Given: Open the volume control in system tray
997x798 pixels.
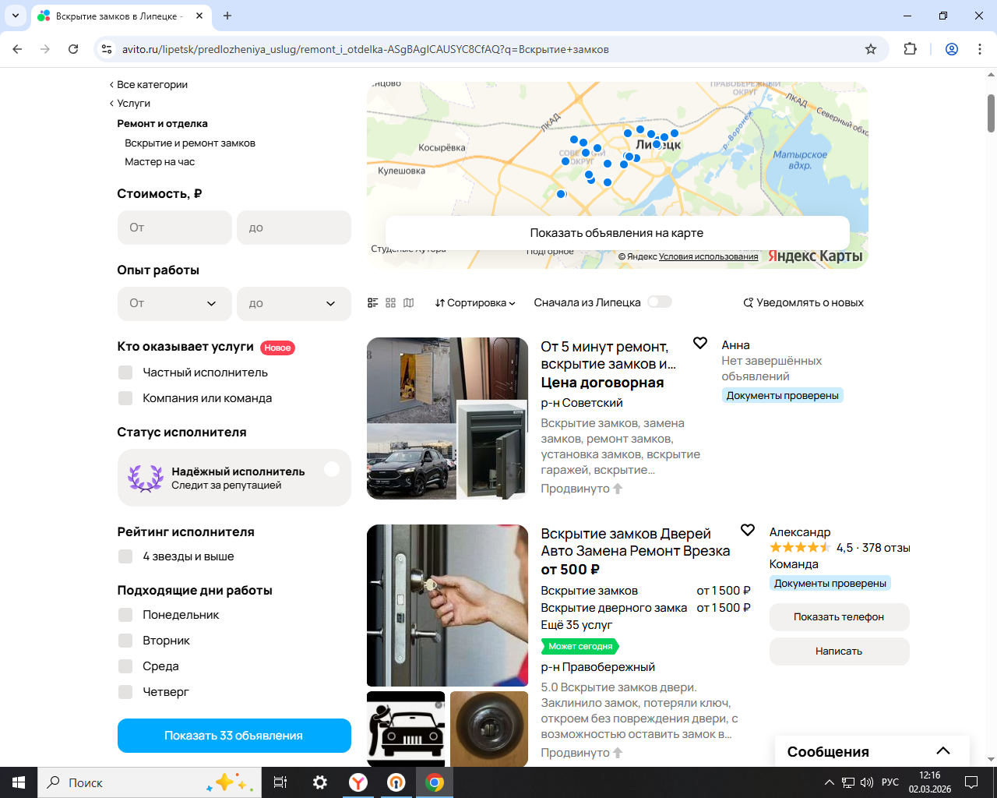Looking at the screenshot, I should pyautogui.click(x=867, y=782).
